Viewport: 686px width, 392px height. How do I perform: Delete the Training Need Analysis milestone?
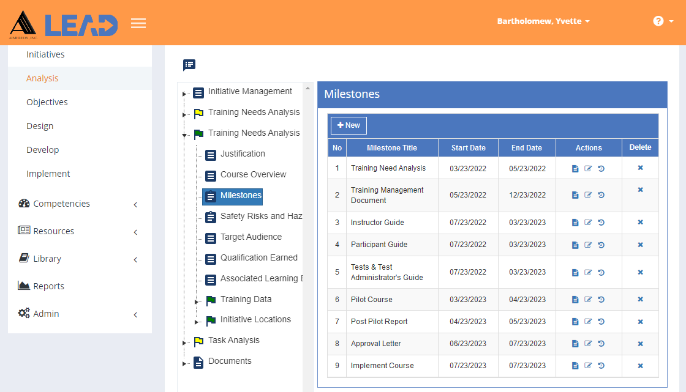pyautogui.click(x=640, y=168)
